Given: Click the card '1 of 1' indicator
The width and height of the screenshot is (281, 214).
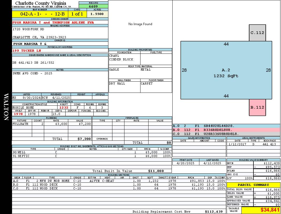Looking at the screenshot, I should coord(77,14).
